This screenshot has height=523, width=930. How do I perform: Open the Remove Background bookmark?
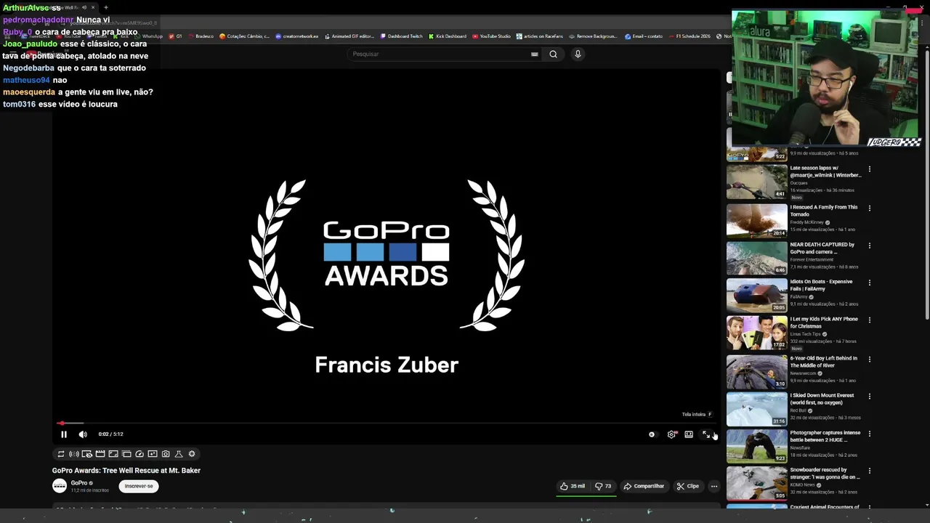593,36
